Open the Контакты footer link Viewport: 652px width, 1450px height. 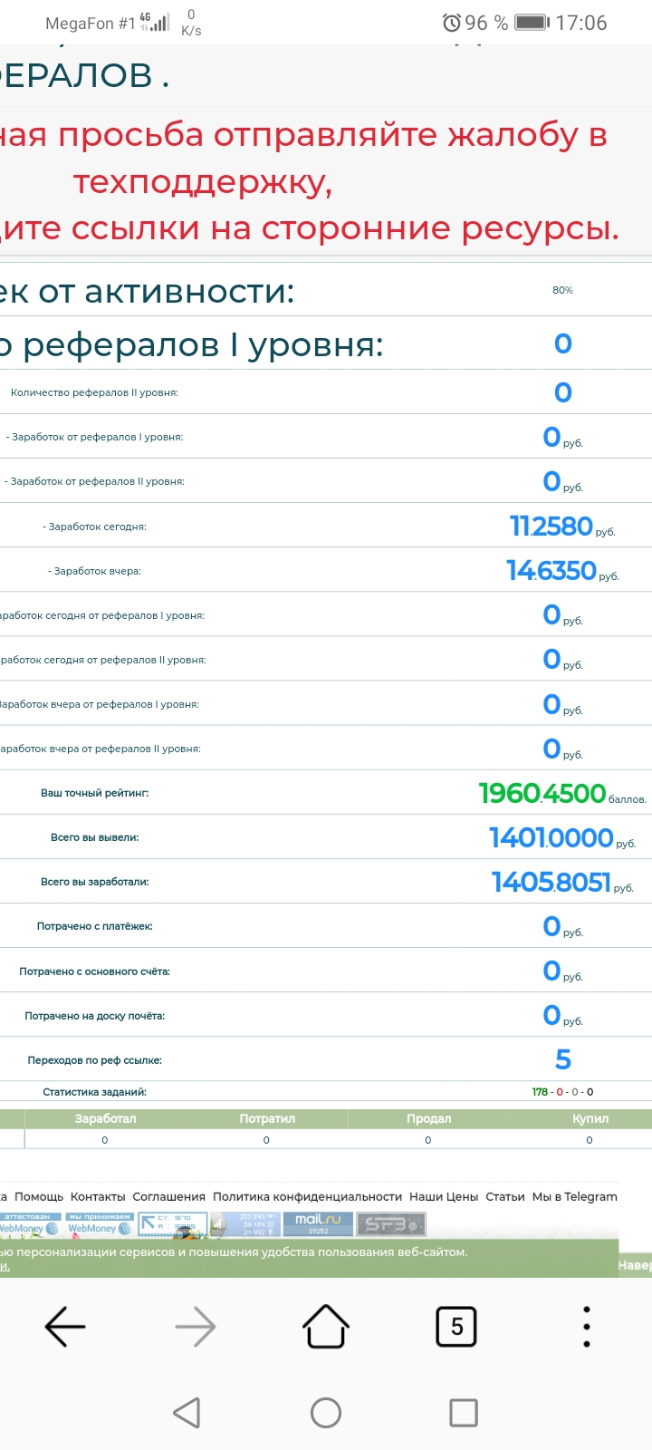coord(98,1196)
